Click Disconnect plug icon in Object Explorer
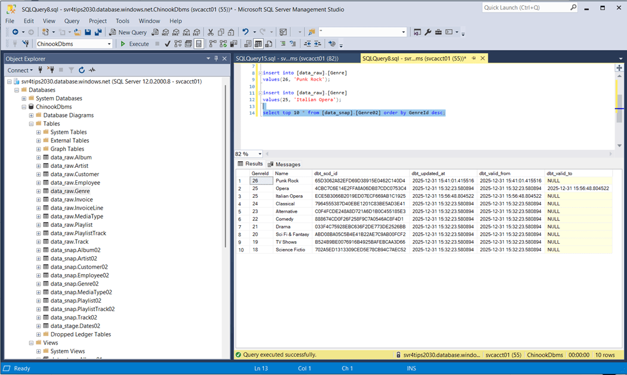 pos(51,70)
